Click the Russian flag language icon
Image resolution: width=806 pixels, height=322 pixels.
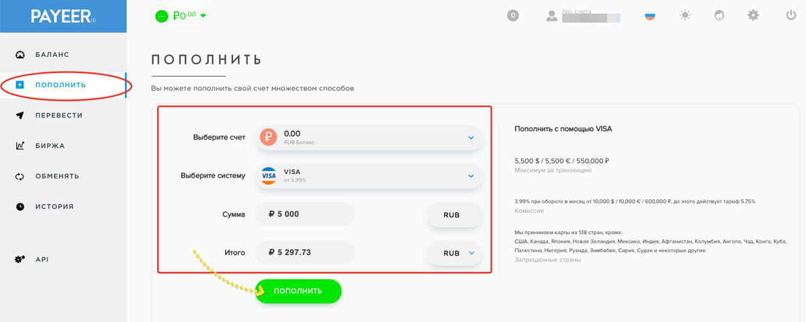(x=650, y=15)
